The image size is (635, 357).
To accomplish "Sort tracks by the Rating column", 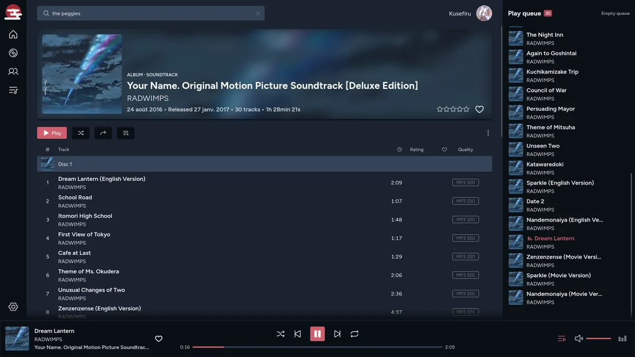I will coord(416,150).
